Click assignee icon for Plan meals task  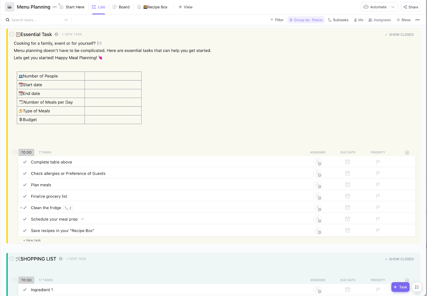coord(318,185)
